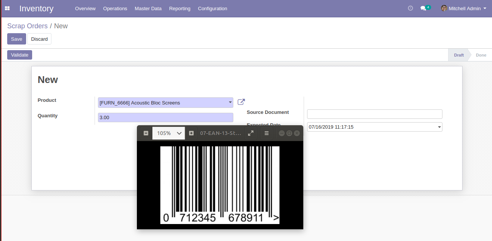This screenshot has height=241, width=492.
Task: Open the activities clock icon
Action: click(410, 8)
